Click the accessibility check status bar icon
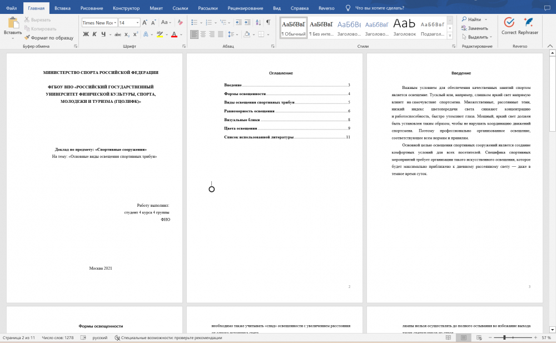This screenshot has height=343, width=556. click(x=117, y=337)
